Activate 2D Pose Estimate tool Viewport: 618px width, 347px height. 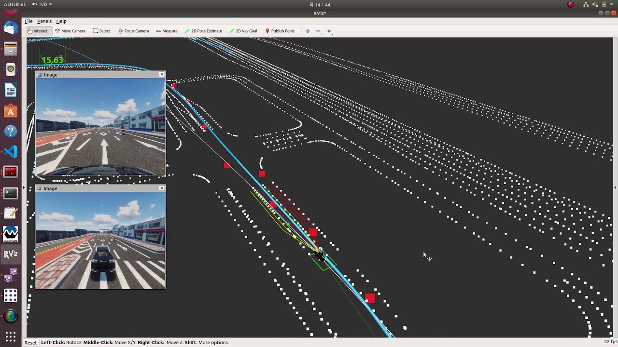coord(203,31)
